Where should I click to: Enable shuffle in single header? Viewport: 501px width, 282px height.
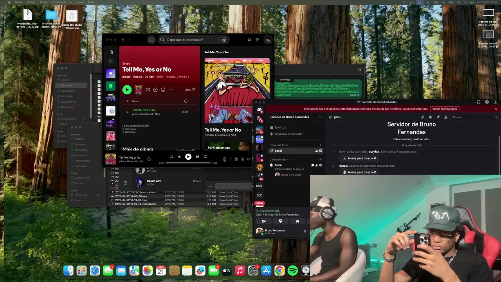click(148, 90)
